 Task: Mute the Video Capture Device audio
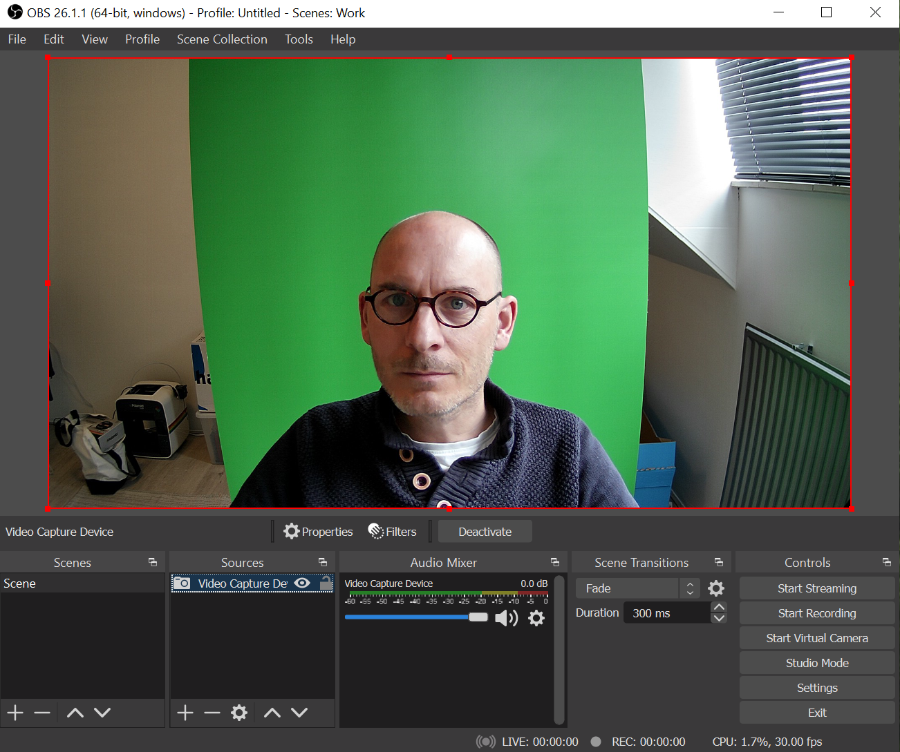pyautogui.click(x=507, y=618)
